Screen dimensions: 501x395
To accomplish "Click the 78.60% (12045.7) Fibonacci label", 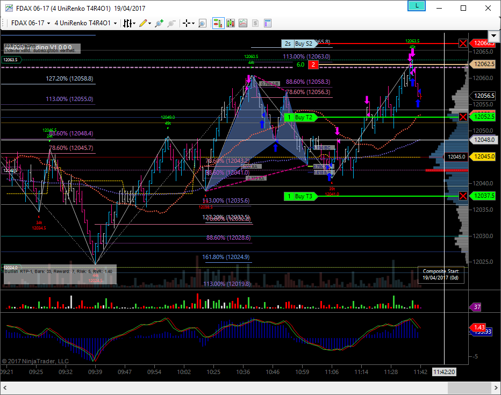I will coord(71,148).
